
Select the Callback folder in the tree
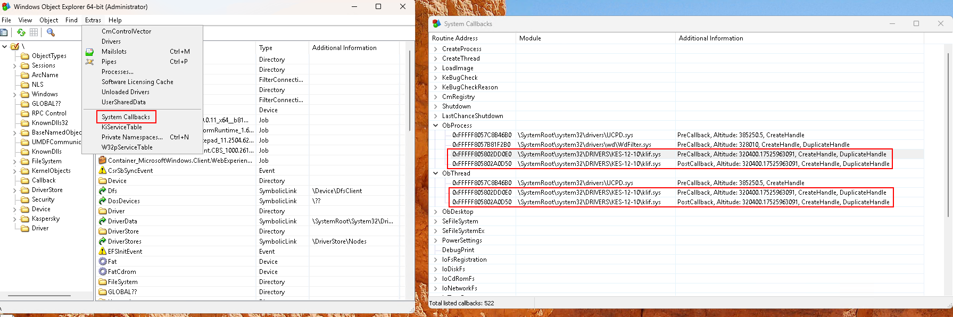[x=44, y=180]
